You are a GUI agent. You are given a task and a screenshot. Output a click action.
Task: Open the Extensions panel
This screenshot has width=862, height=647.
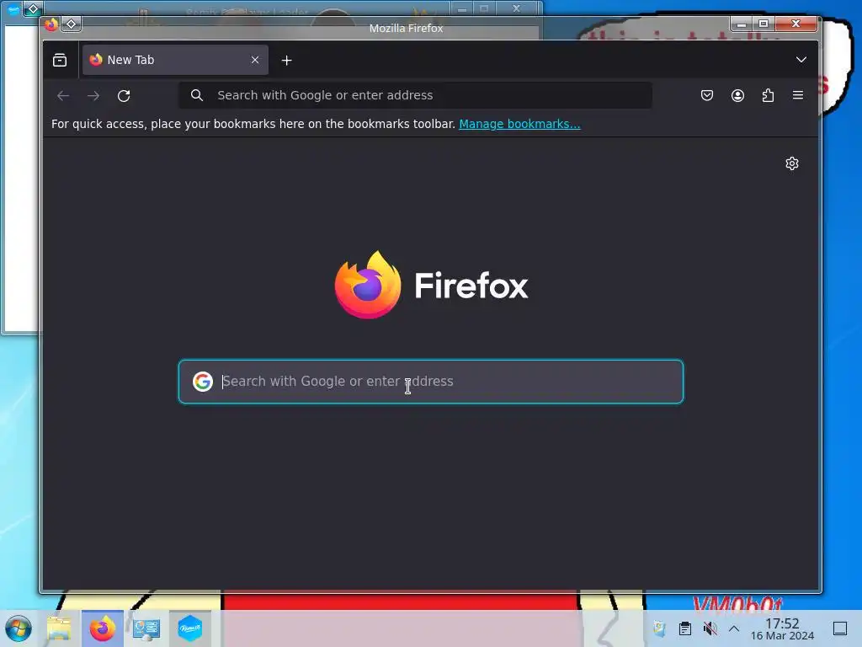click(x=768, y=95)
